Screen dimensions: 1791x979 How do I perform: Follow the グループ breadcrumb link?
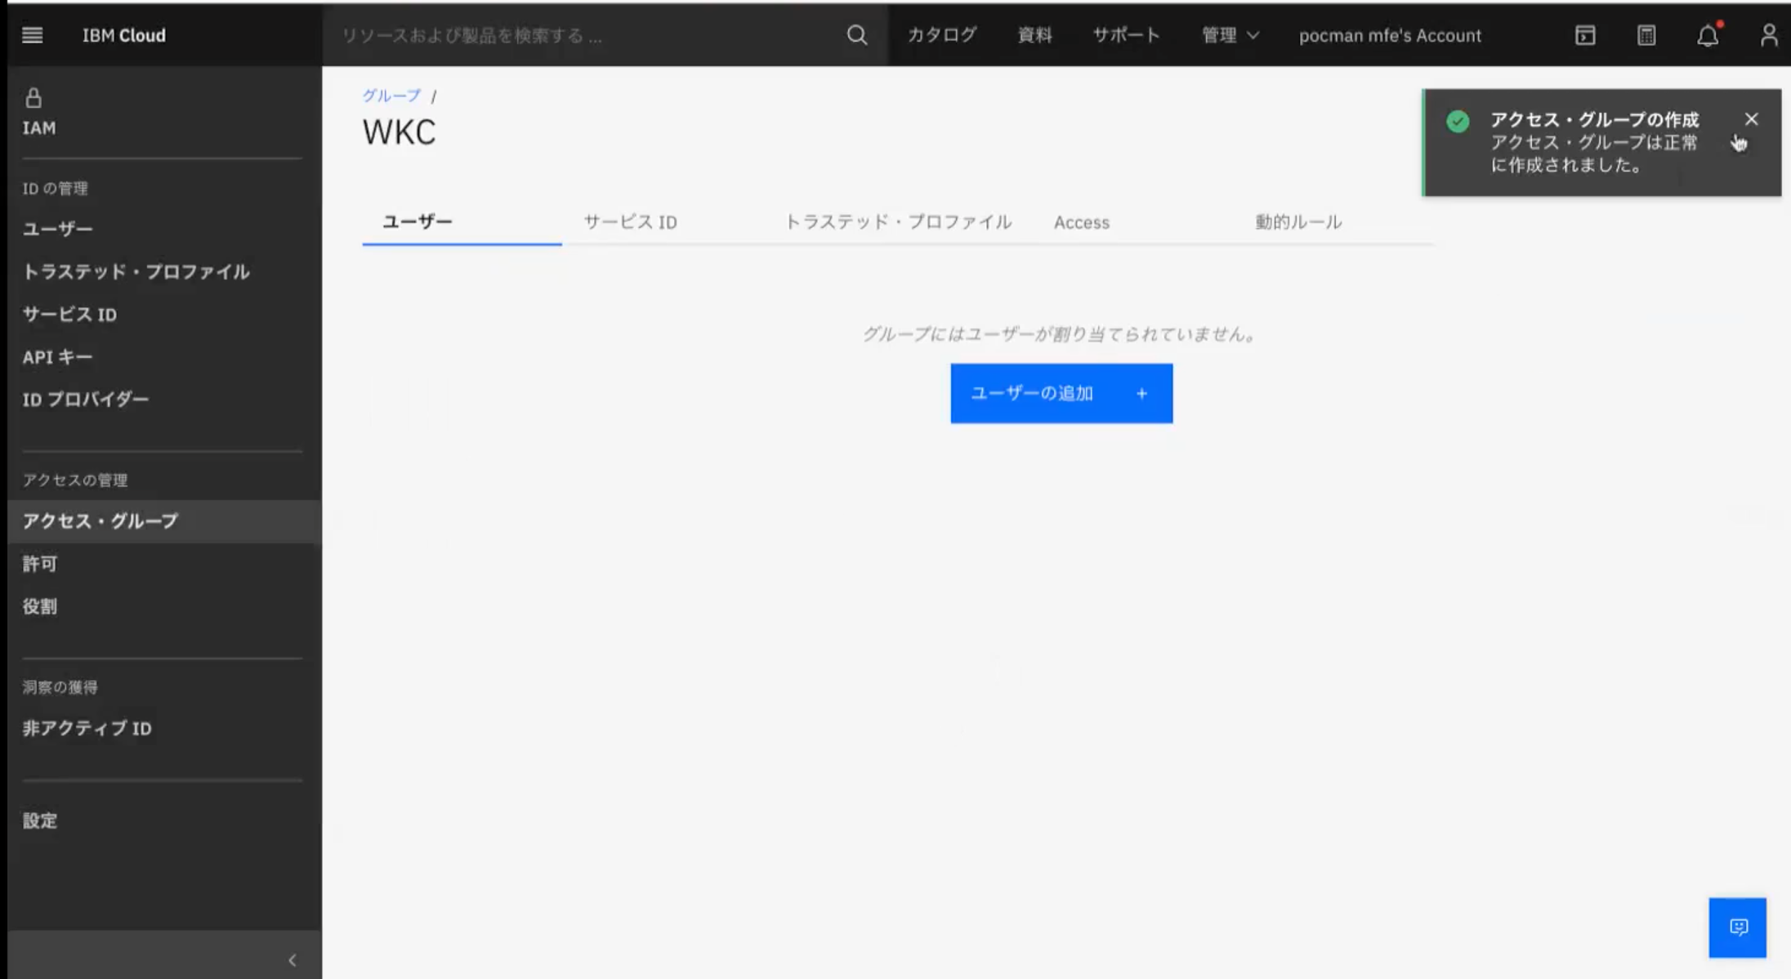tap(391, 96)
